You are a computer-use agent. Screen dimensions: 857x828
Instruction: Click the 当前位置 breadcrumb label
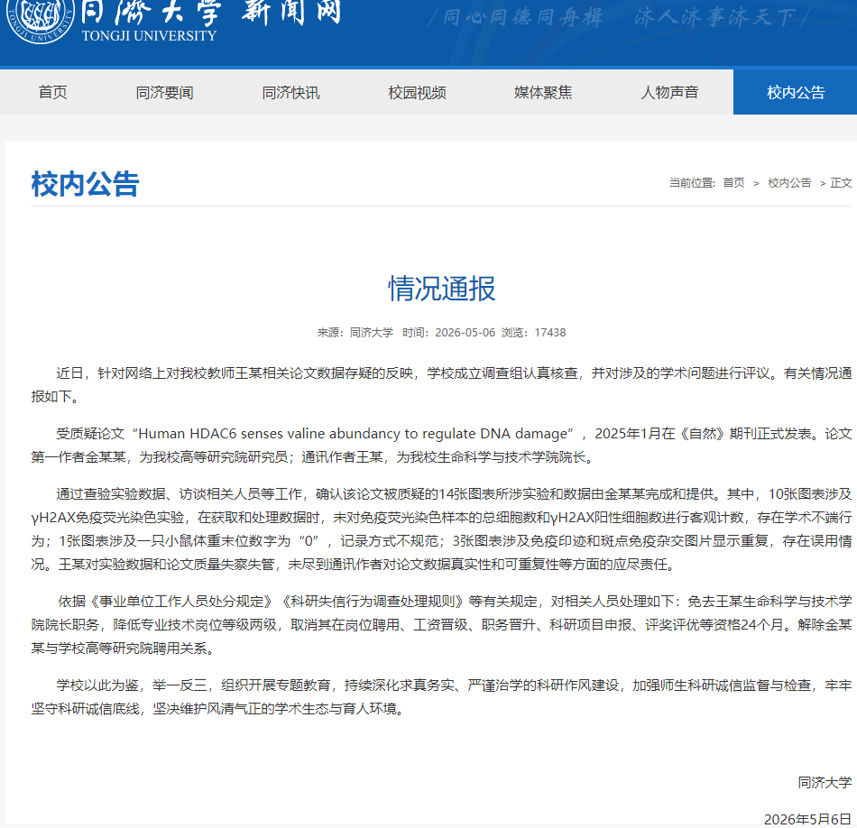(x=692, y=182)
